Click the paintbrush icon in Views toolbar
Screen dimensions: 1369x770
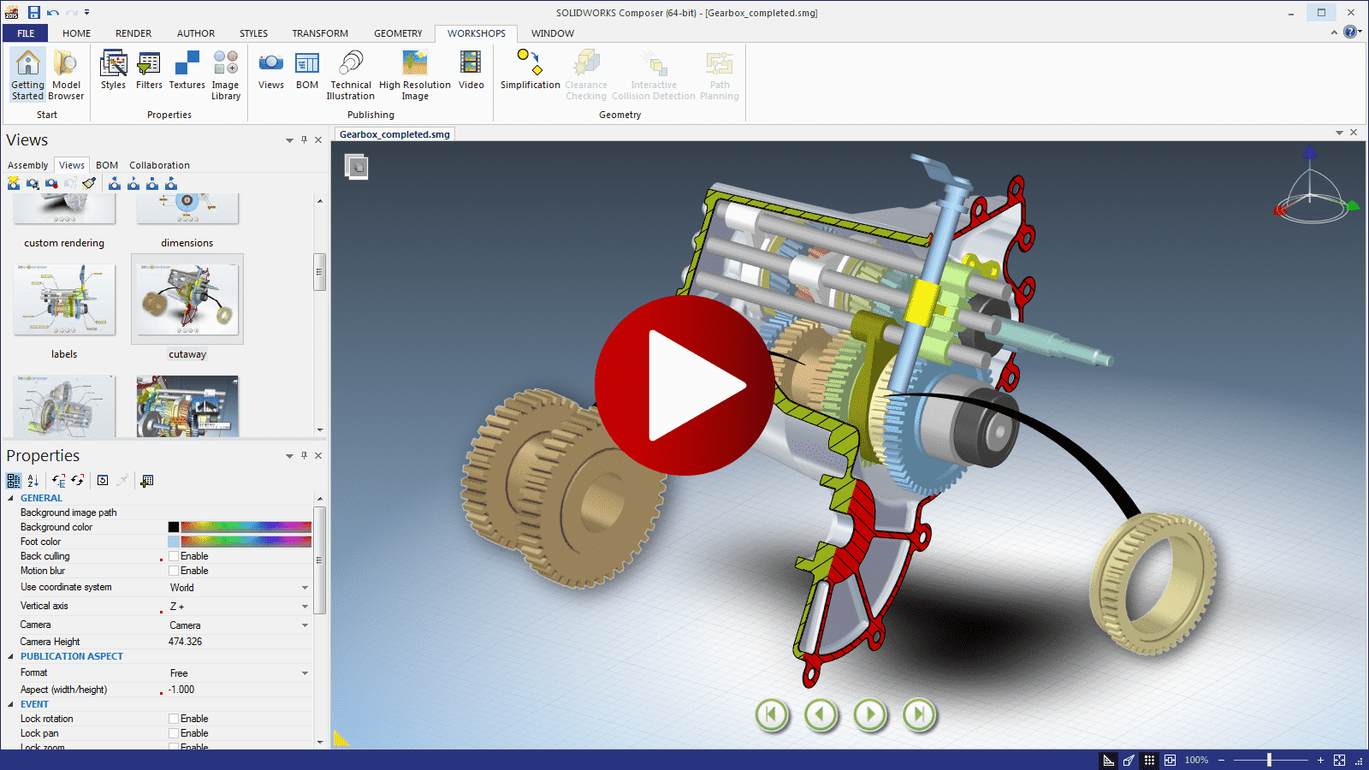[x=89, y=183]
